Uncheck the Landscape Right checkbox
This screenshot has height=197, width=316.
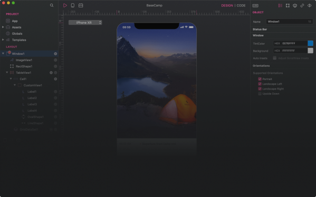tap(260, 88)
